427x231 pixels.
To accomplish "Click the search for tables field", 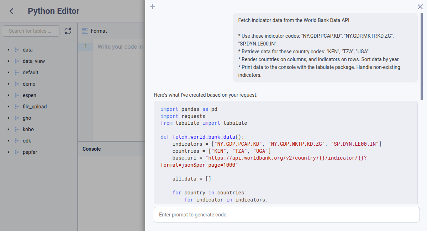I will point(31,31).
